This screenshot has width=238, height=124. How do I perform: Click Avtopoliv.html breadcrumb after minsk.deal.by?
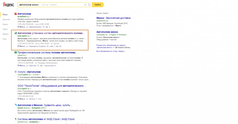point(38,108)
